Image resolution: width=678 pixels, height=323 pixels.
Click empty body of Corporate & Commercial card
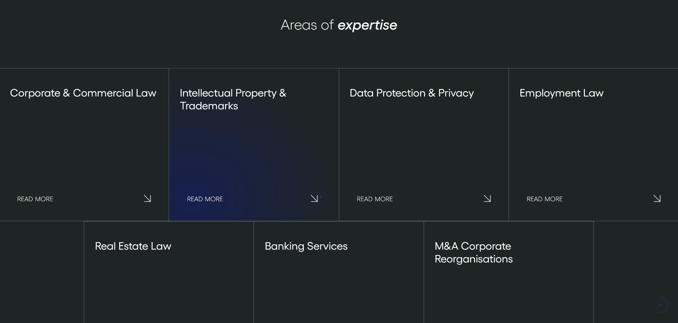(x=84, y=146)
